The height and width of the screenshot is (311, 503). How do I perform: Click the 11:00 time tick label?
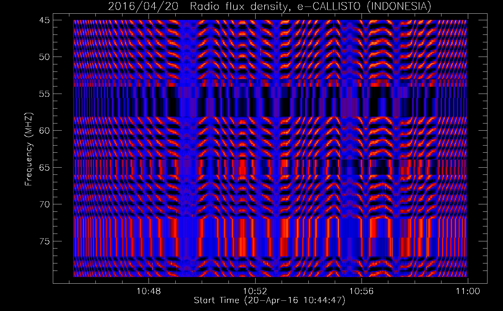pyautogui.click(x=468, y=291)
